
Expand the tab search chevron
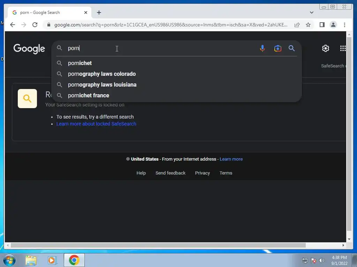312,13
